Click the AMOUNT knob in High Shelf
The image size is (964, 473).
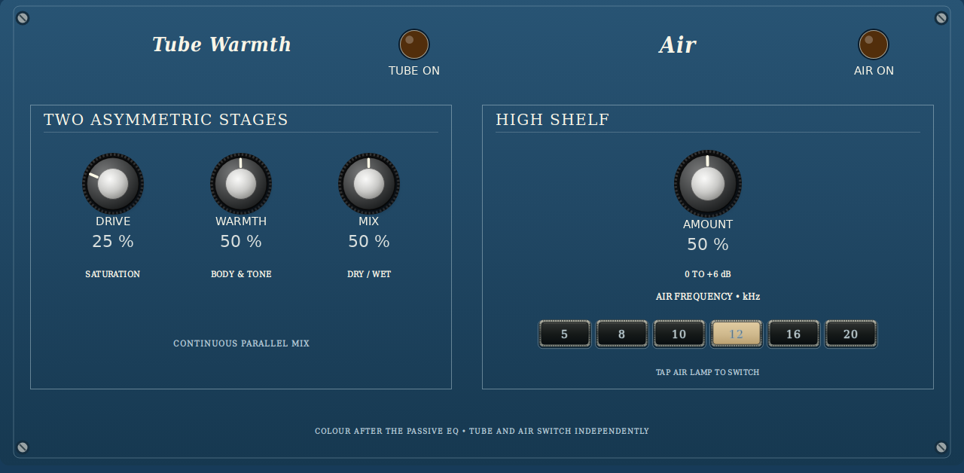(708, 184)
